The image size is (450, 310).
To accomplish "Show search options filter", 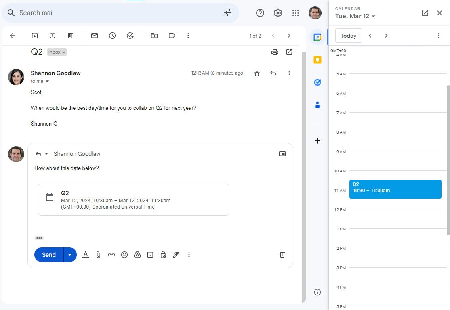I will click(228, 13).
